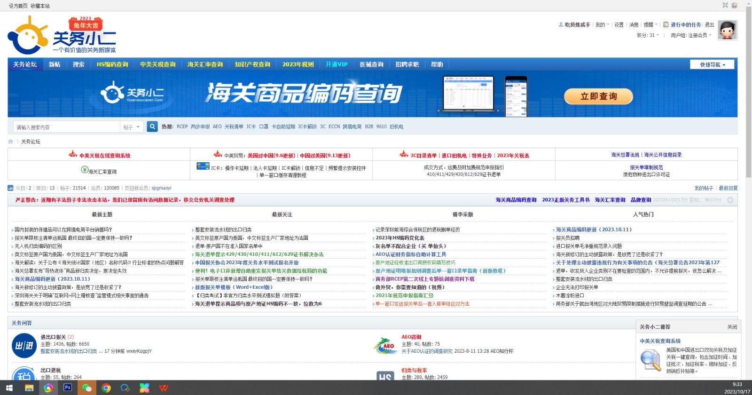Expand the 积分: 31 dropdown

648,35
